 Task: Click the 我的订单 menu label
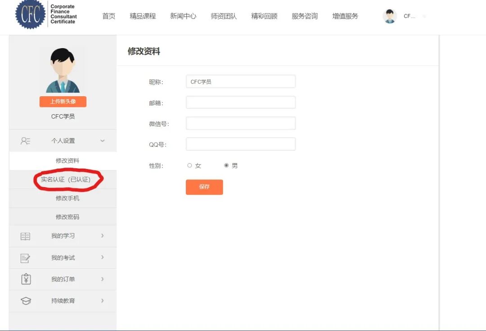pyautogui.click(x=63, y=279)
